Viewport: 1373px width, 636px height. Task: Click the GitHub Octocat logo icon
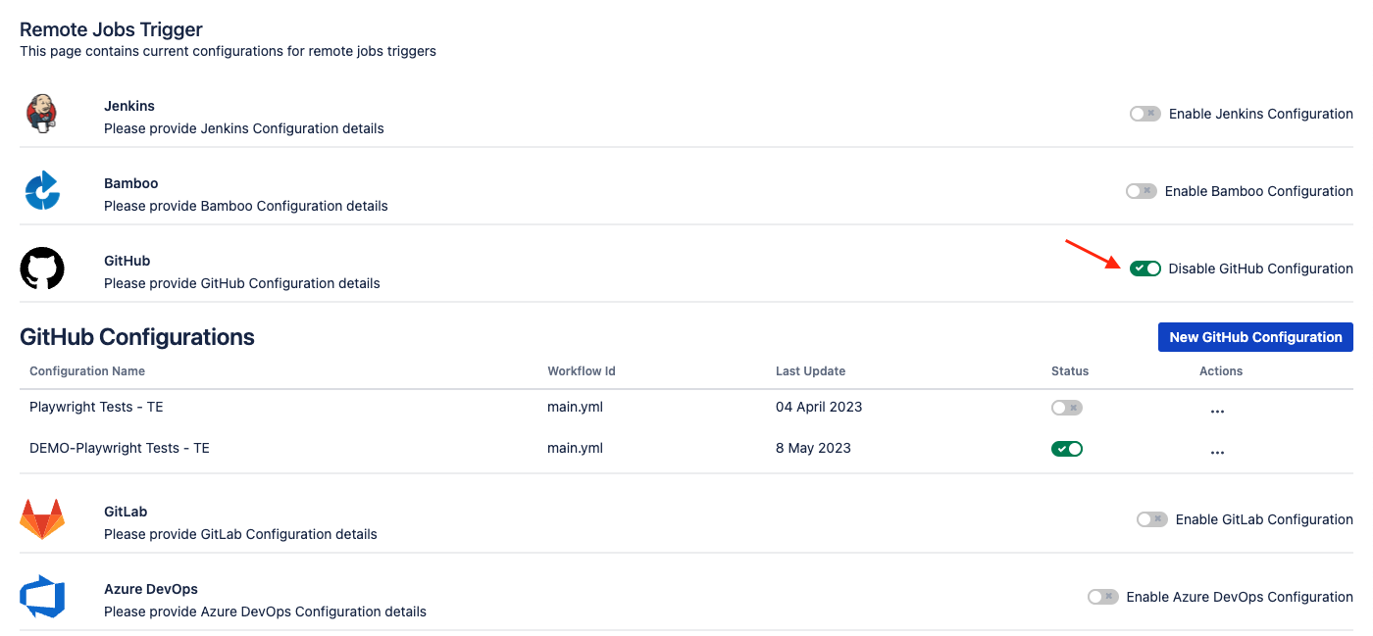tap(42, 269)
